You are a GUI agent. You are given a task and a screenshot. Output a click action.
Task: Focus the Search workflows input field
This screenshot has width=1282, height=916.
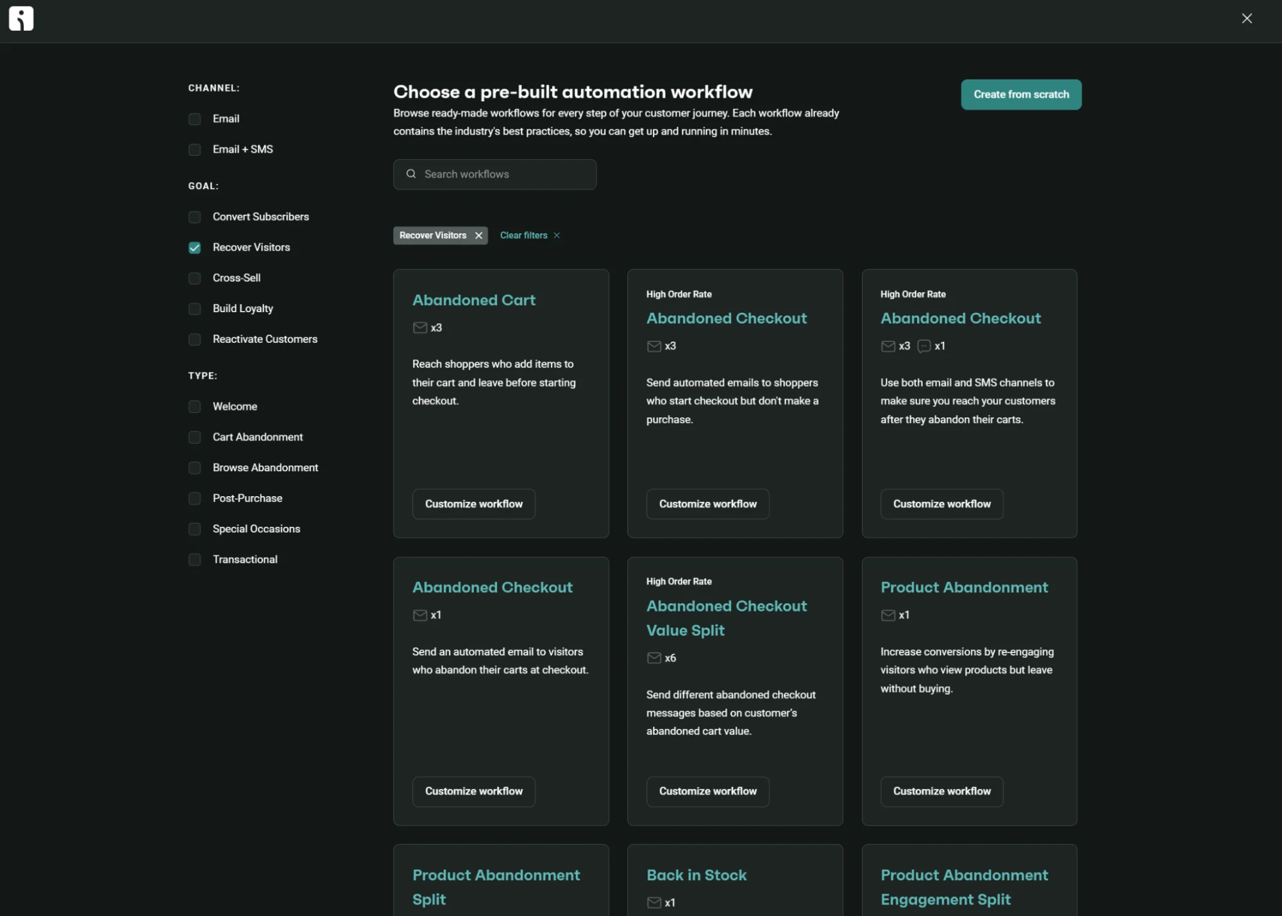[494, 174]
